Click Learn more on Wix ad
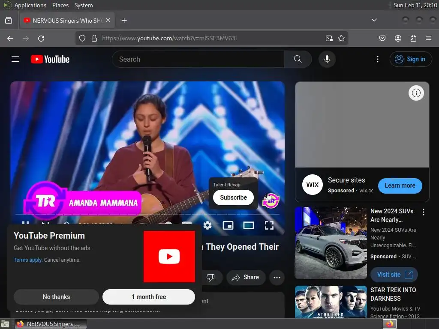The image size is (439, 329). pos(400,185)
